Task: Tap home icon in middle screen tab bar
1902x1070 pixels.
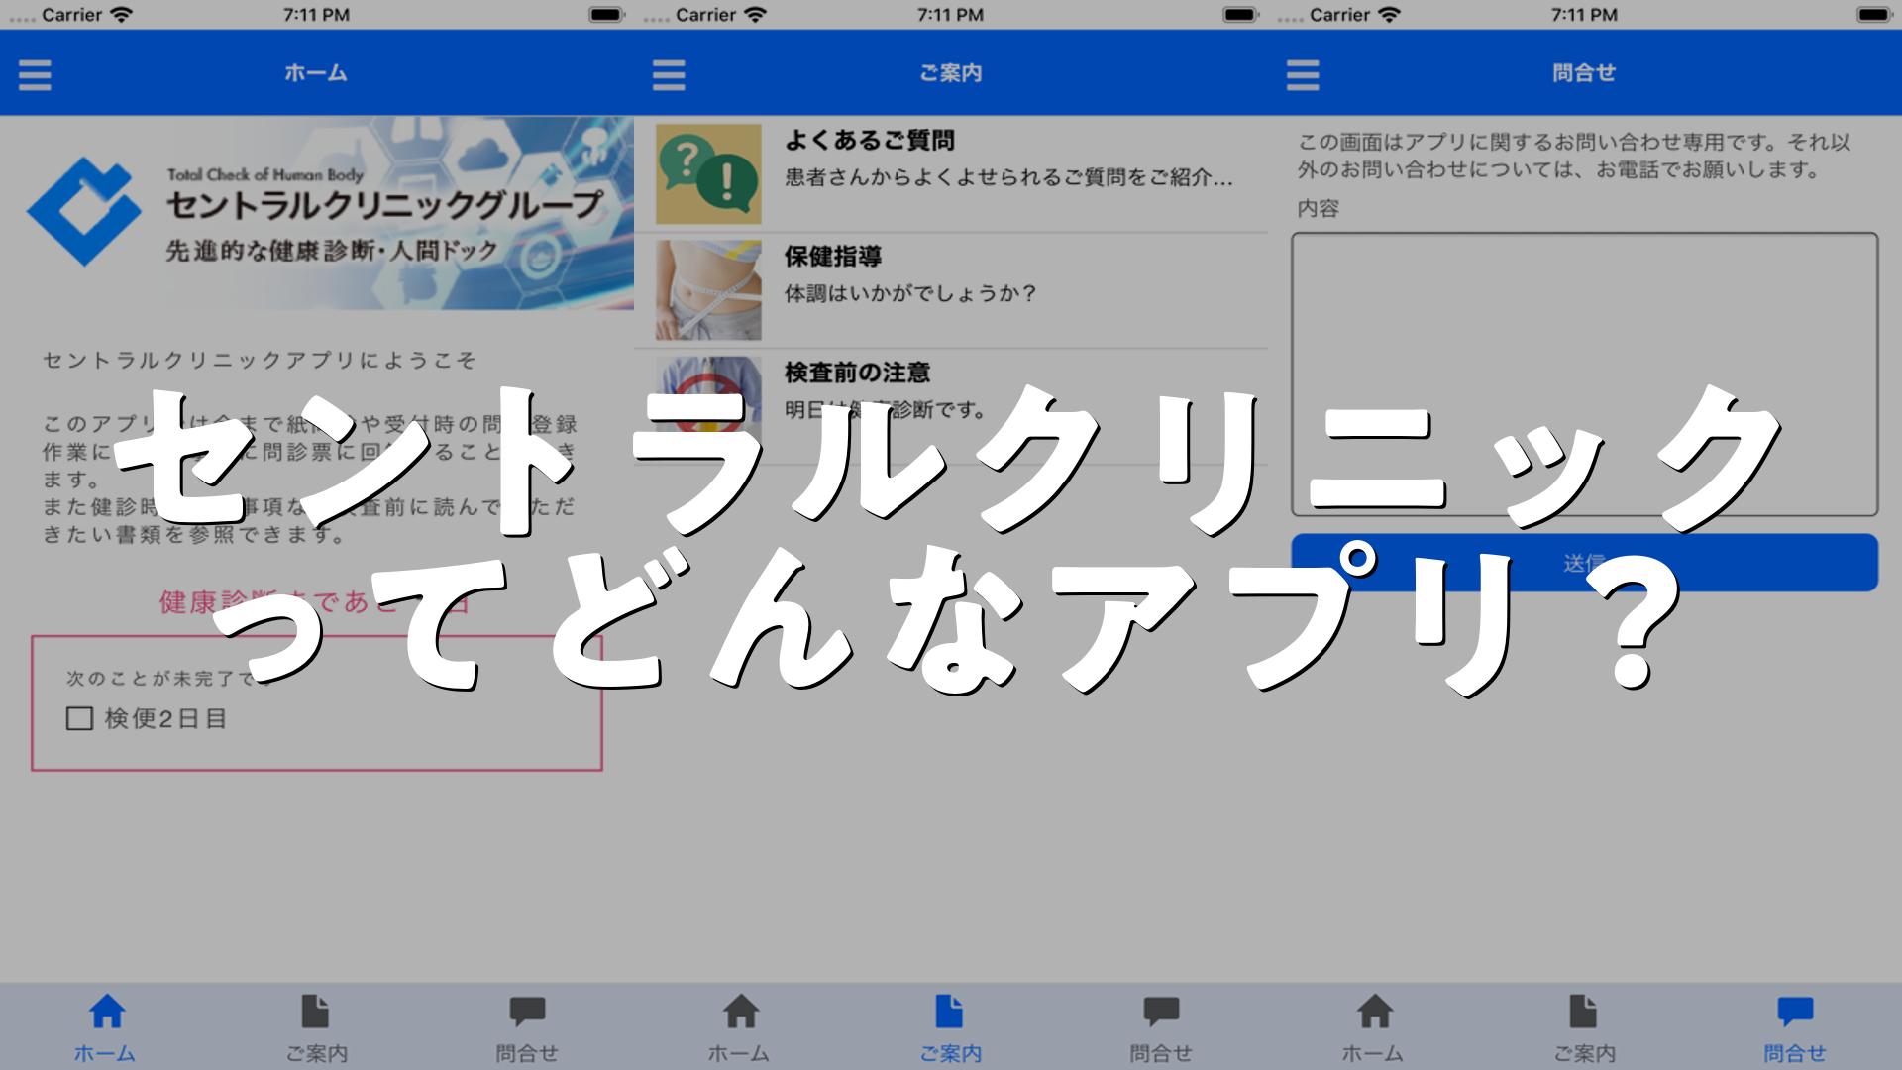Action: coord(740,1012)
